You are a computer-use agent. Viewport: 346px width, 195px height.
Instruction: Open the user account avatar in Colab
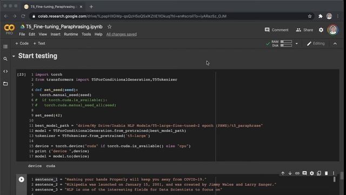pyautogui.click(x=333, y=30)
